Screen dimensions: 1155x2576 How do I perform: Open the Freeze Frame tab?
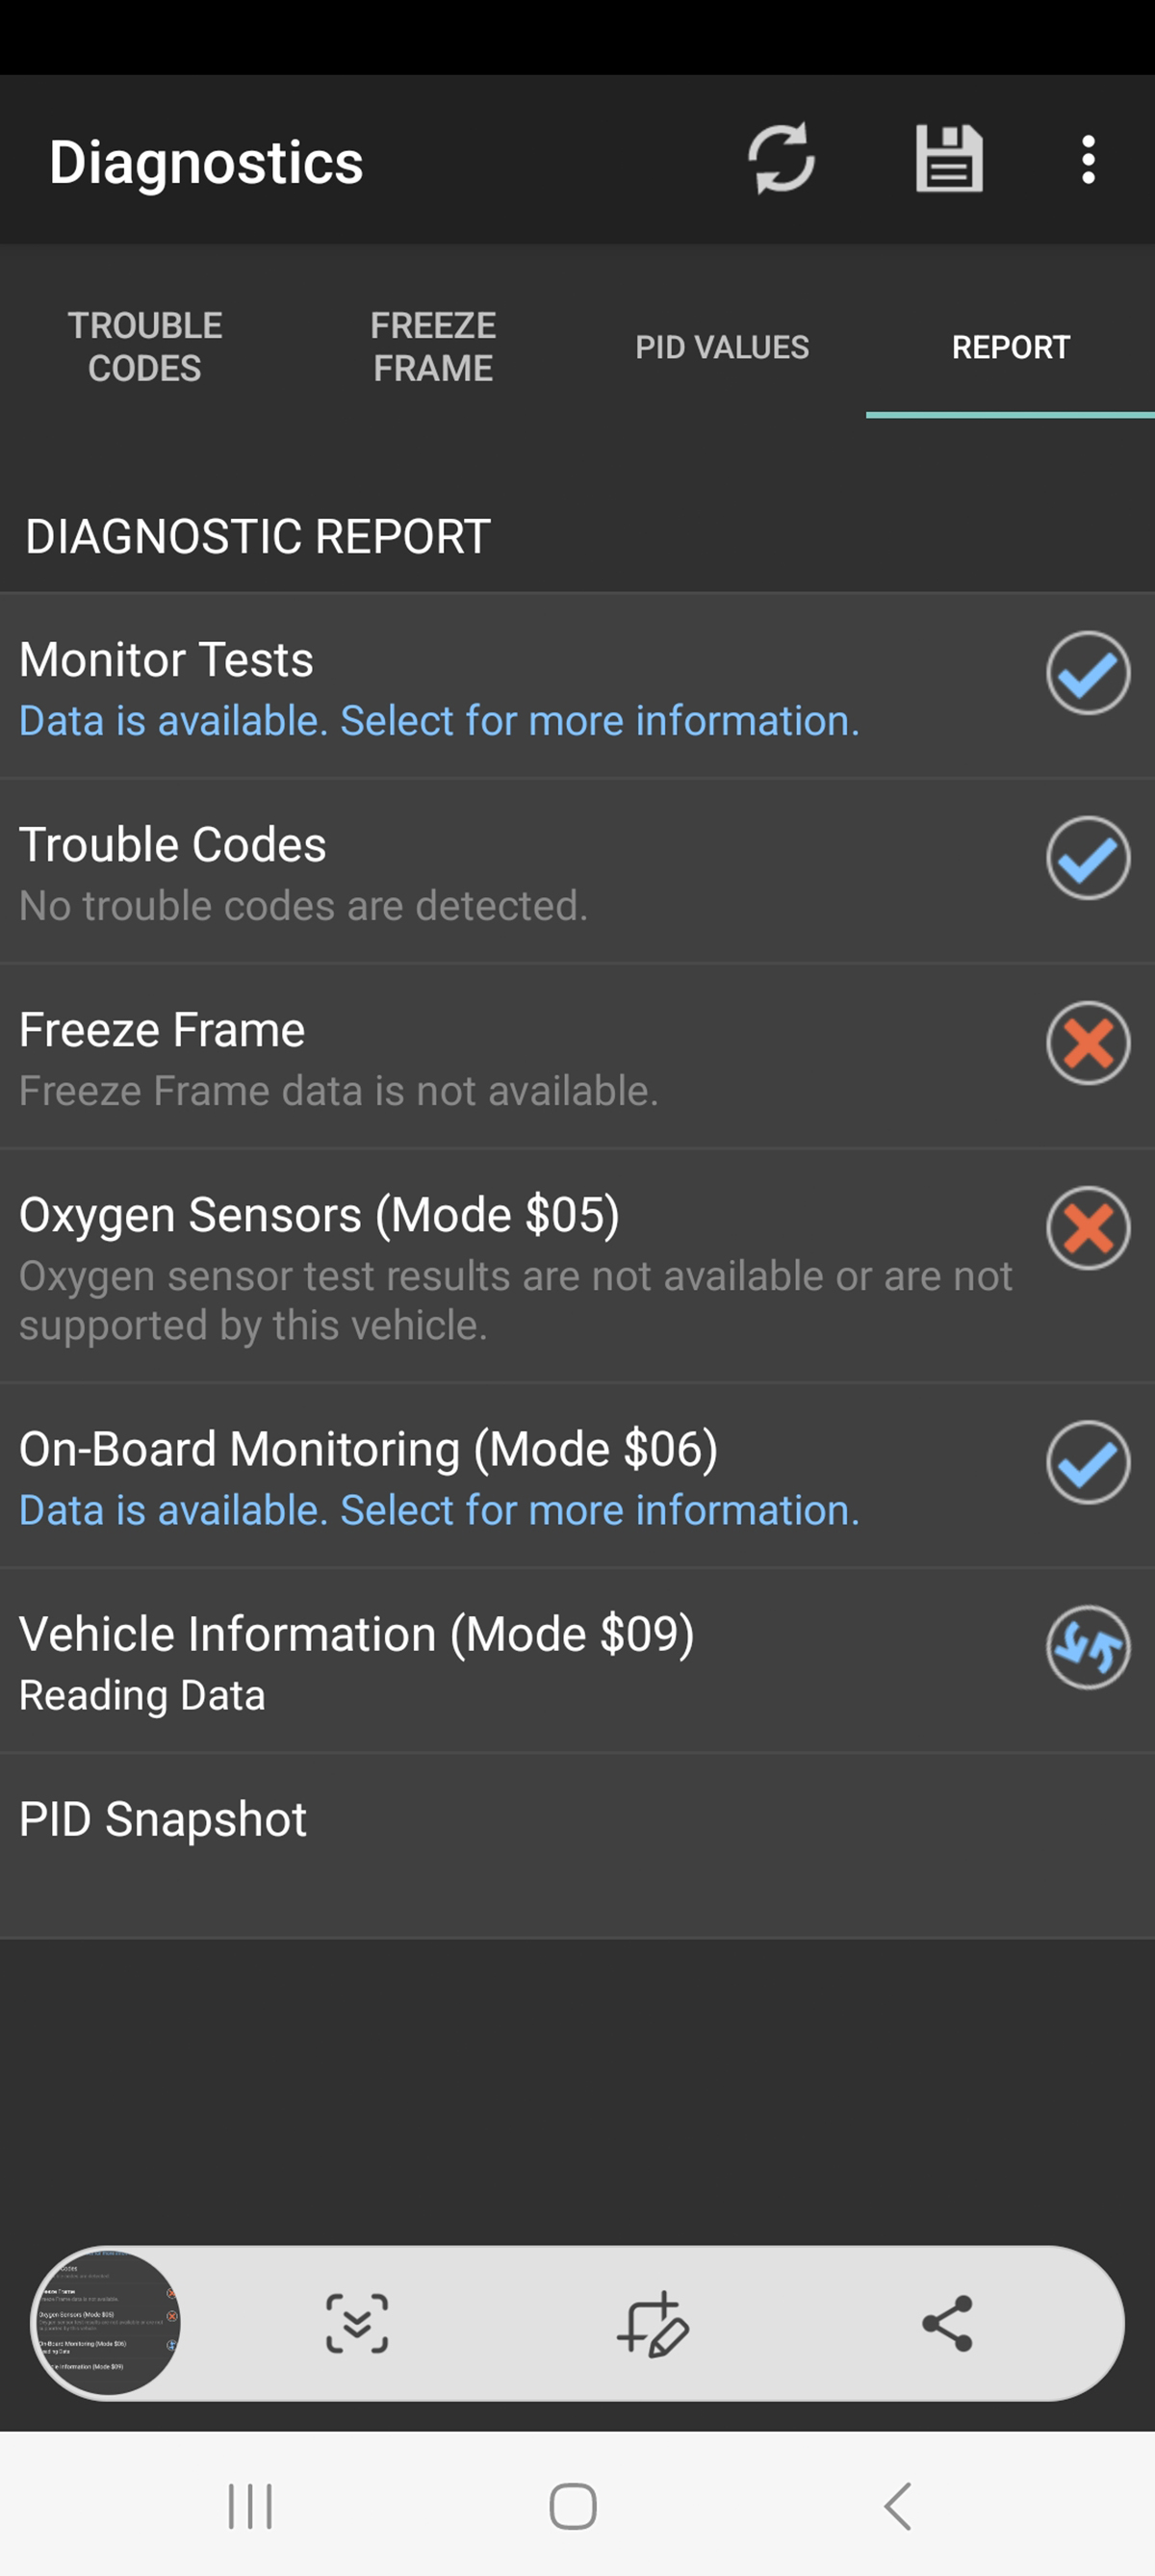pyautogui.click(x=433, y=347)
